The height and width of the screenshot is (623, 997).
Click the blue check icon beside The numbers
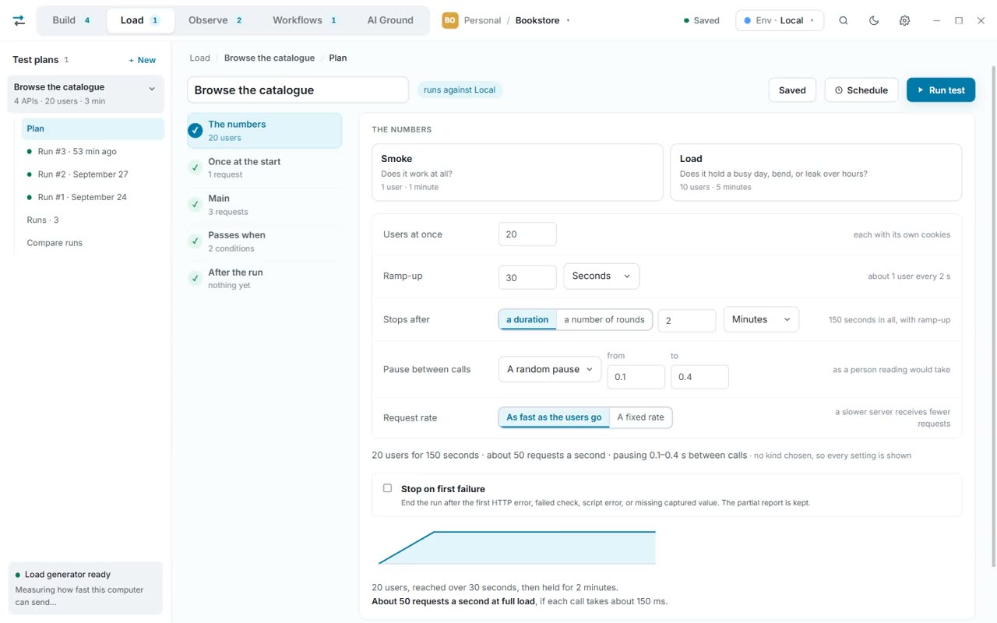point(196,130)
